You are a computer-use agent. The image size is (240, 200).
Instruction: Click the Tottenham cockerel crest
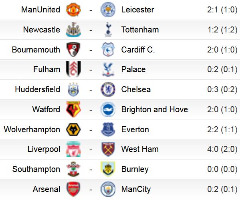click(108, 30)
